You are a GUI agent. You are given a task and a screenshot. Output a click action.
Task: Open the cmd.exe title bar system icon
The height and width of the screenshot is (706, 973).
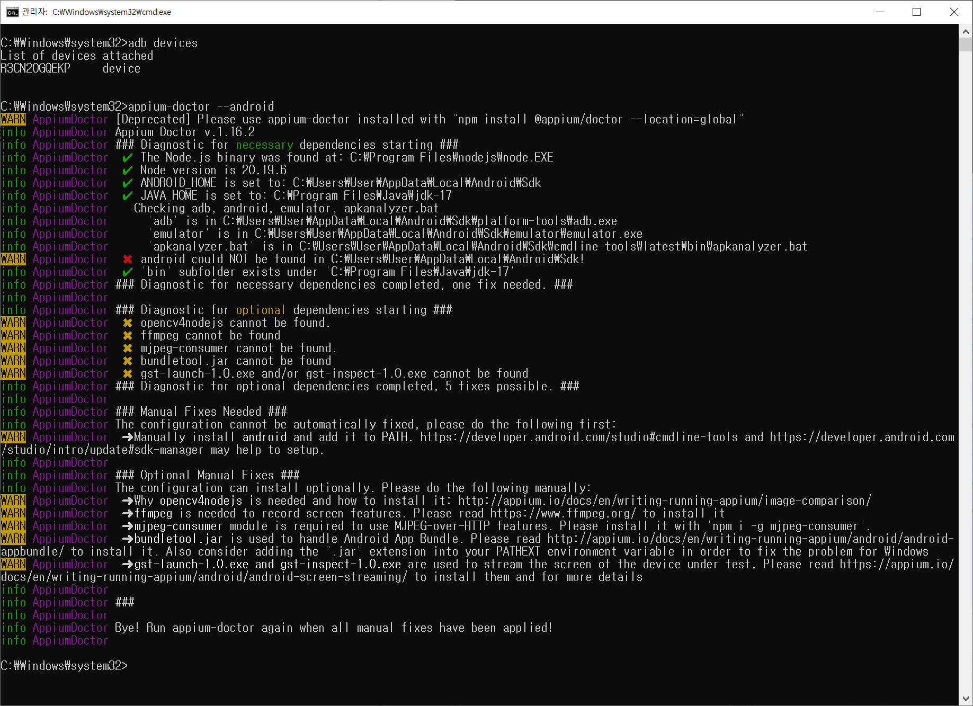[x=12, y=12]
